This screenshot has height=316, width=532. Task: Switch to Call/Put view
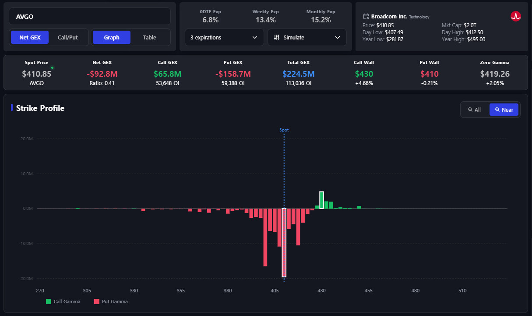pos(67,37)
